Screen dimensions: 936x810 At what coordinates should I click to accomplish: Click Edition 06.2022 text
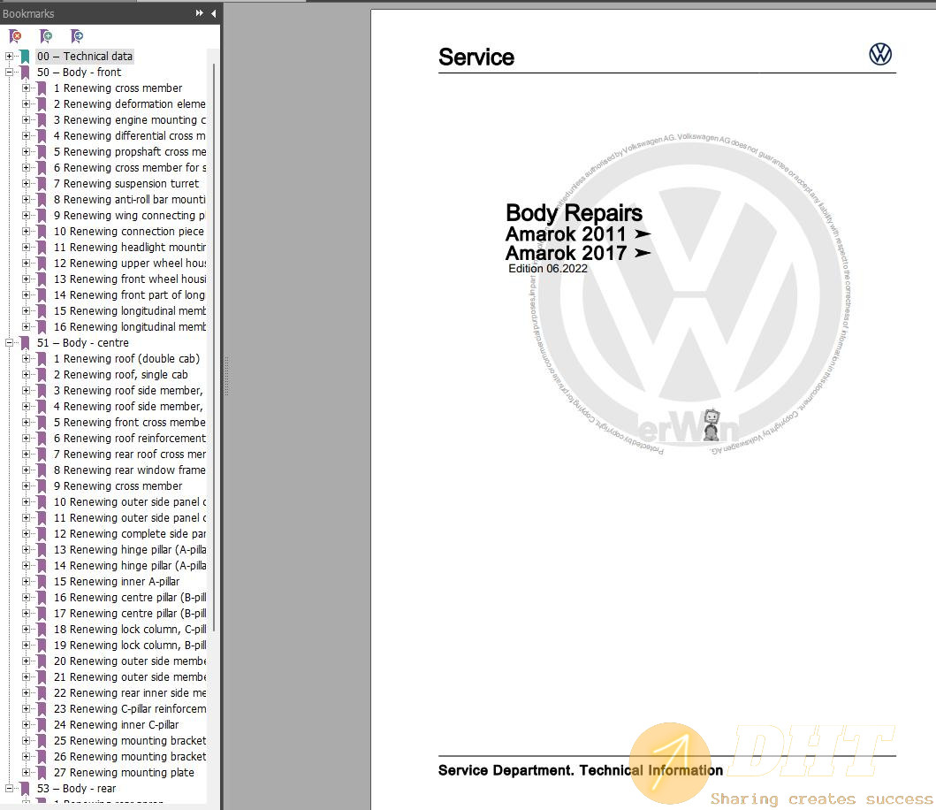(x=547, y=269)
